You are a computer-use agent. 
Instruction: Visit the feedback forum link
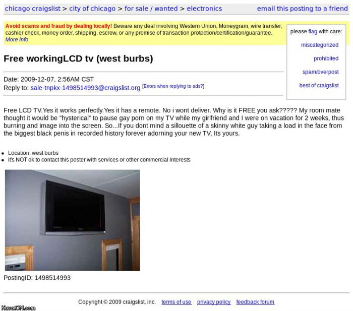(255, 302)
